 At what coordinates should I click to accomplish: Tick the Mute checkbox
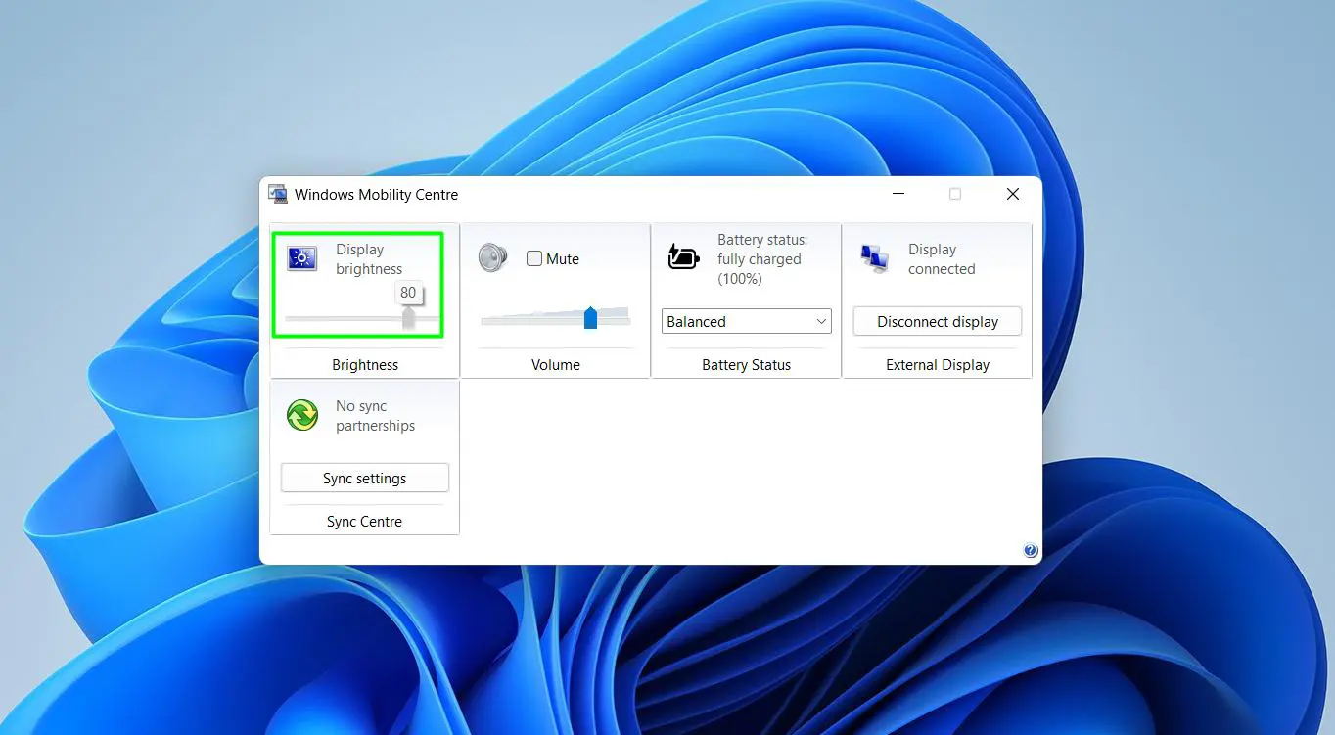pyautogui.click(x=534, y=259)
